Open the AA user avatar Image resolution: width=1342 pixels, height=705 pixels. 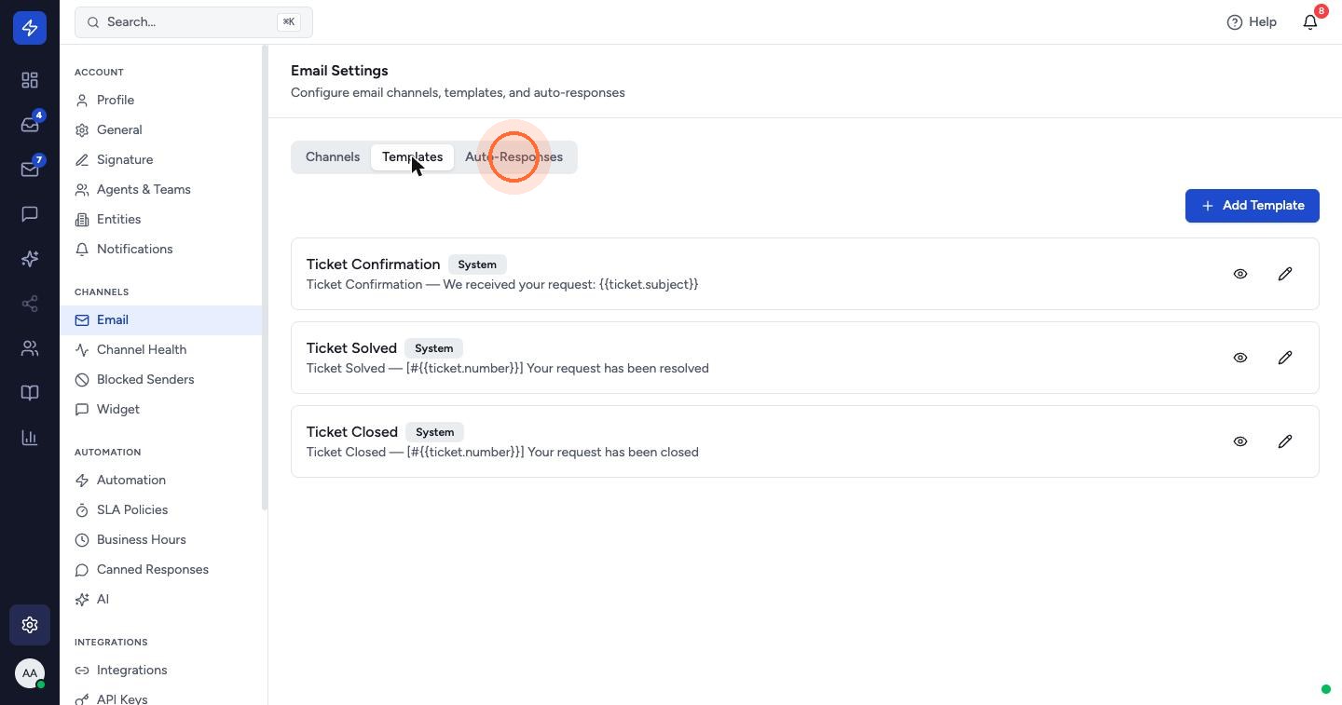coord(30,672)
